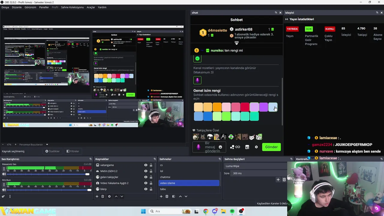This screenshot has height=216, width=384.
Task: Open the Dosya menu
Action: (x=5, y=7)
